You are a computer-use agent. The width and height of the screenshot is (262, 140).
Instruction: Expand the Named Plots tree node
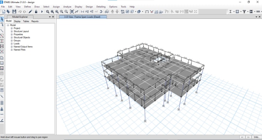tap(12, 50)
